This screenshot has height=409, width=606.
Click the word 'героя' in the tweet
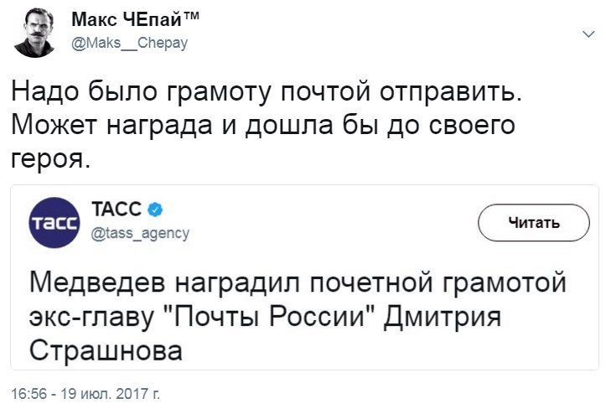(x=49, y=158)
